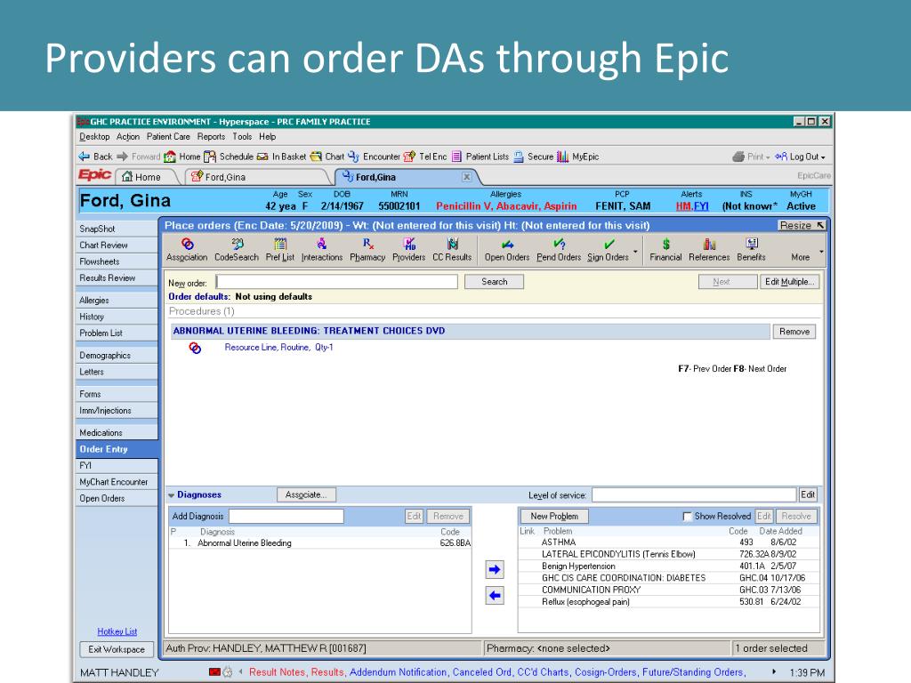Move diagnosis with right arrow button

[x=495, y=570]
